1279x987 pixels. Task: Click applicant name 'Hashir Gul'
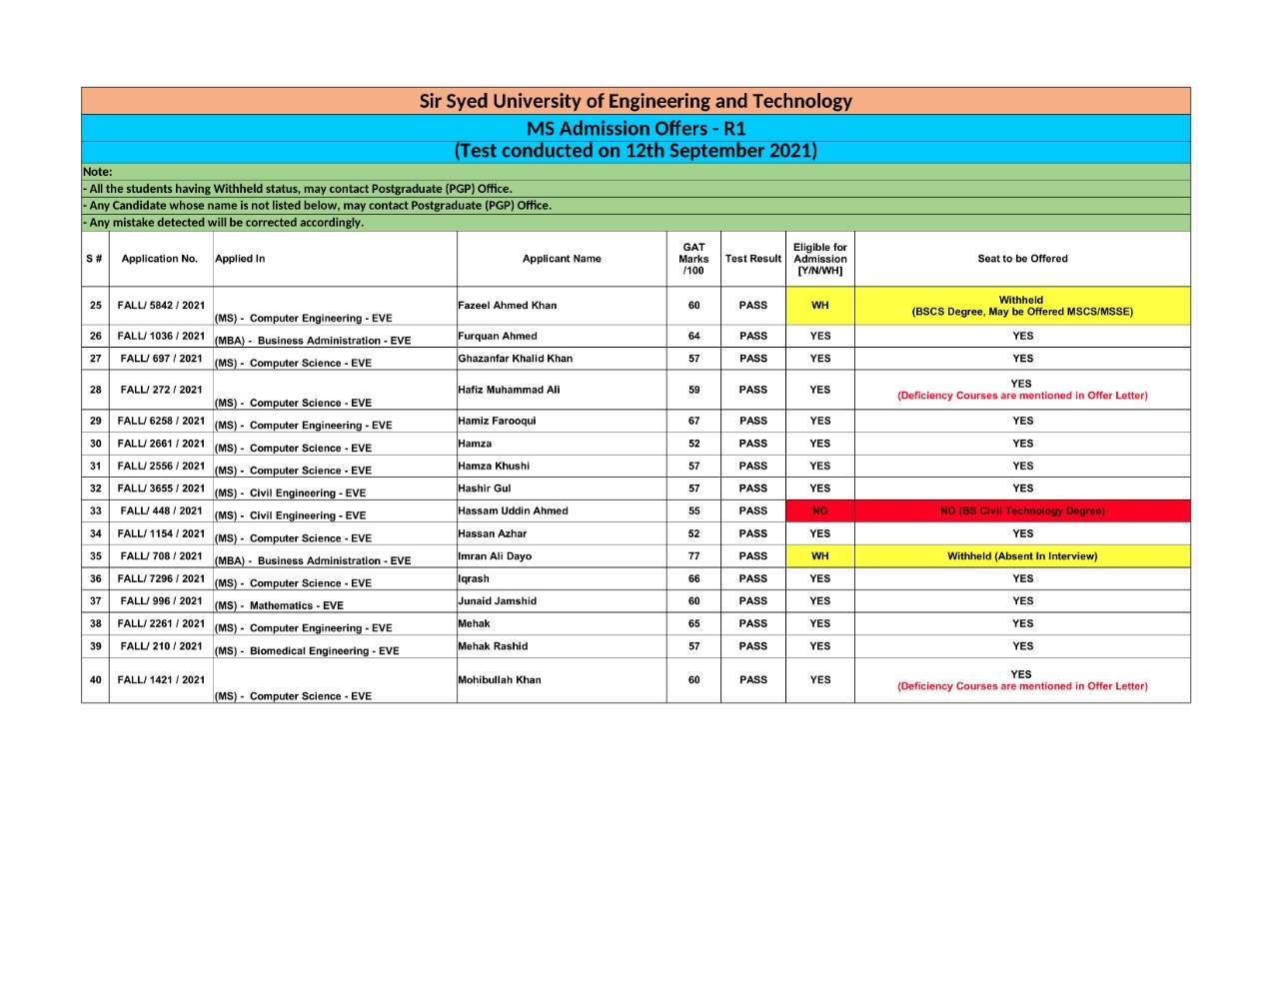tap(485, 489)
